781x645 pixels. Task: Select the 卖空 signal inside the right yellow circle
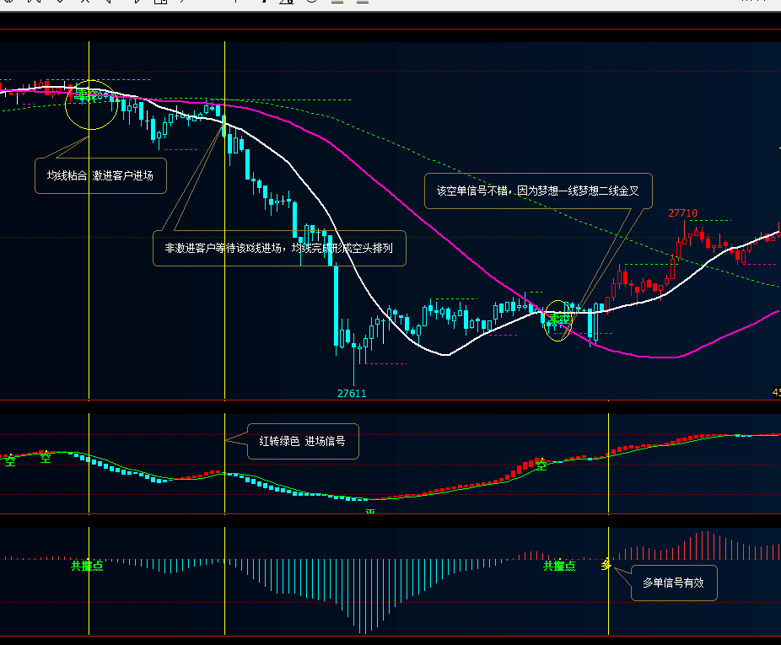pos(559,318)
